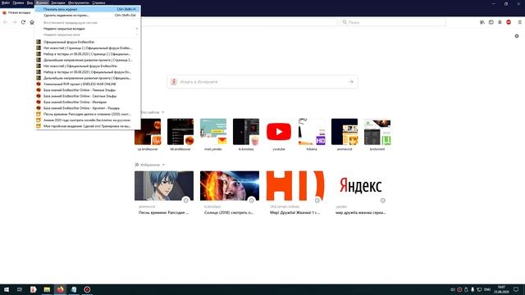Image resolution: width=525 pixels, height=295 pixels.
Task: Click the back arrow in the navigation toolbar
Action: coord(6,22)
